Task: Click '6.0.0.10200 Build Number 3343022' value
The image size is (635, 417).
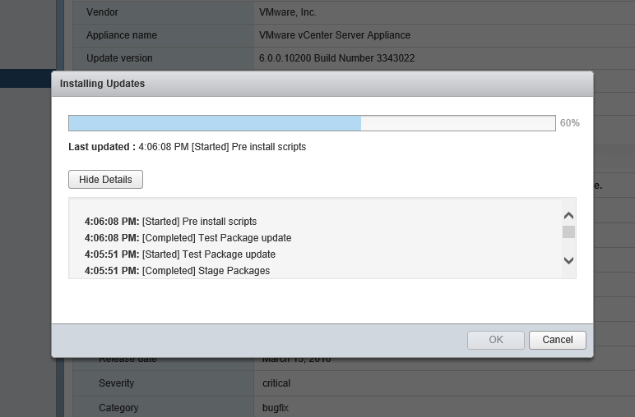Action: click(x=337, y=58)
